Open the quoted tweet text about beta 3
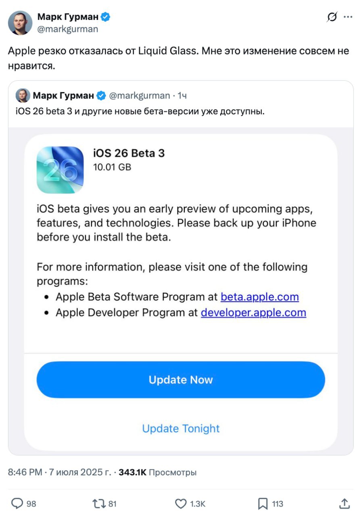 140,111
